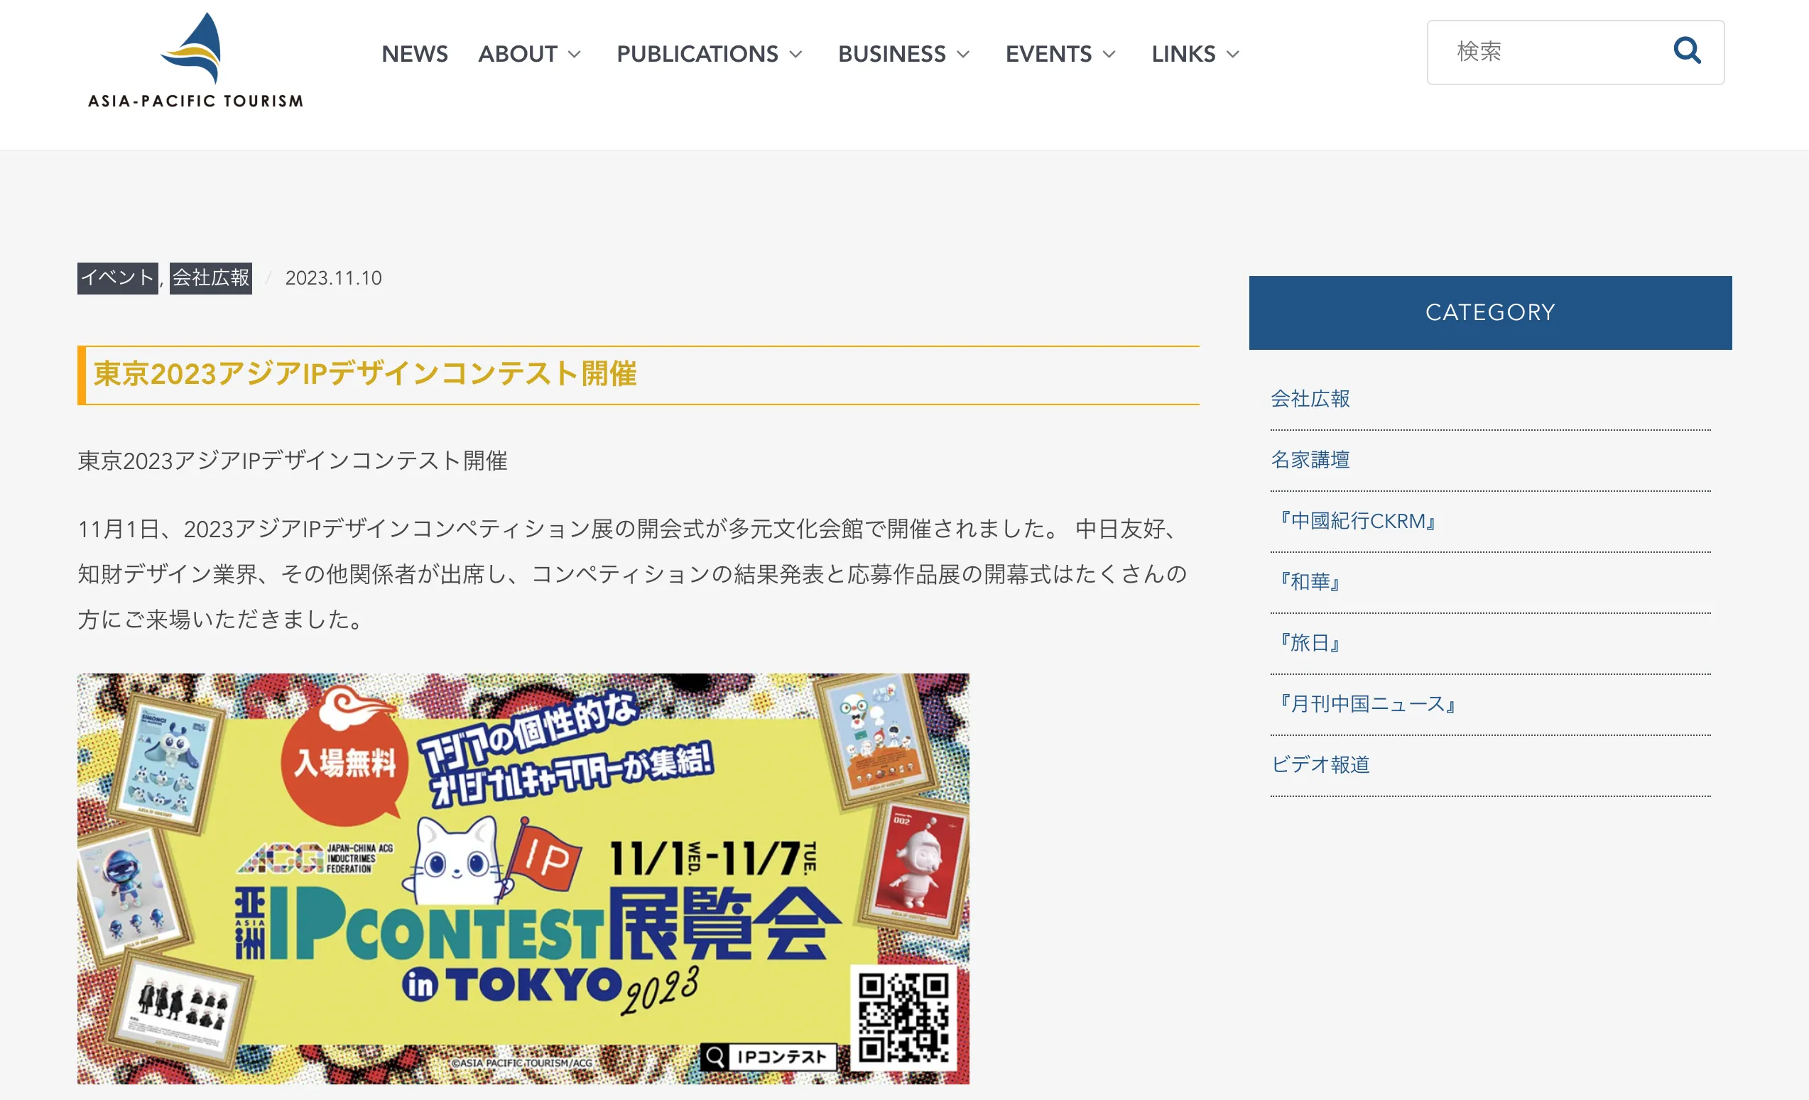The image size is (1809, 1100).
Task: Open the 名家講壇 sidebar category
Action: point(1310,459)
